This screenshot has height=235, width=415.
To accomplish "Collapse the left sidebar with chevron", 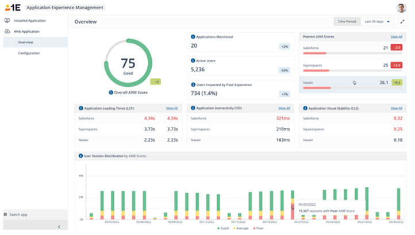I will pyautogui.click(x=59, y=227).
